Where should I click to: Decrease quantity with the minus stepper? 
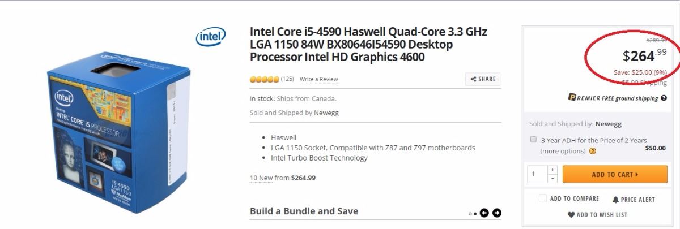pos(552,178)
